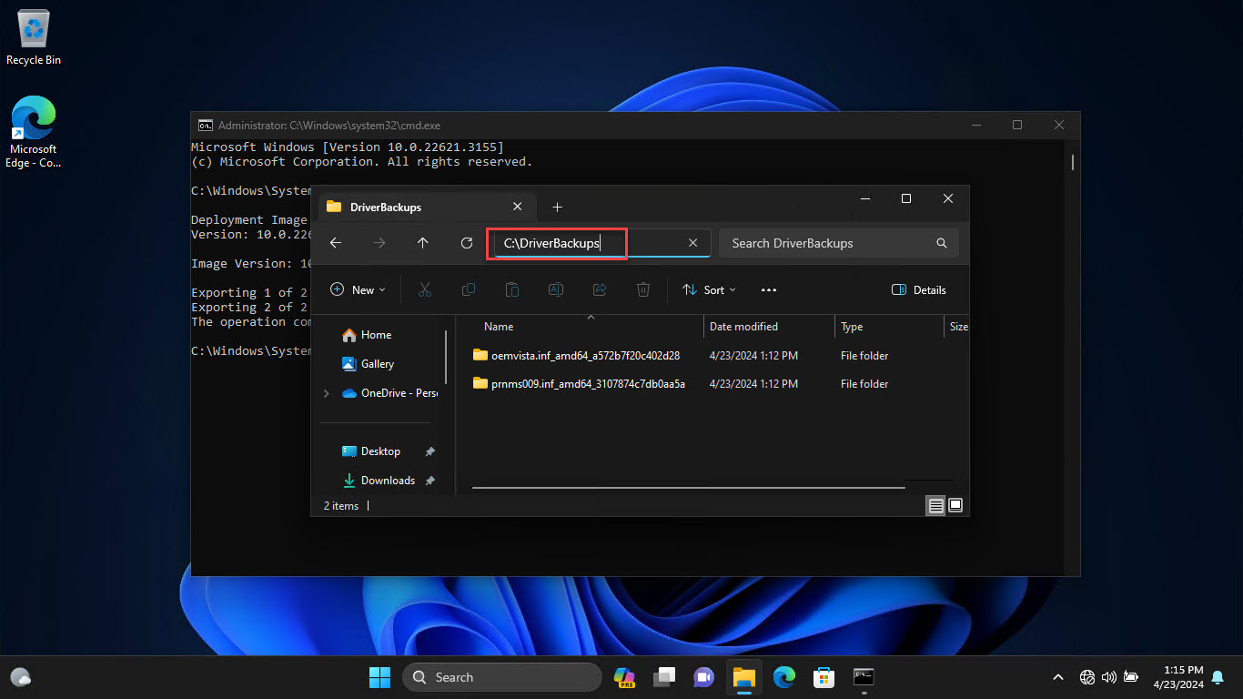
Task: Unpin Downloads from quick access pin
Action: click(x=430, y=481)
